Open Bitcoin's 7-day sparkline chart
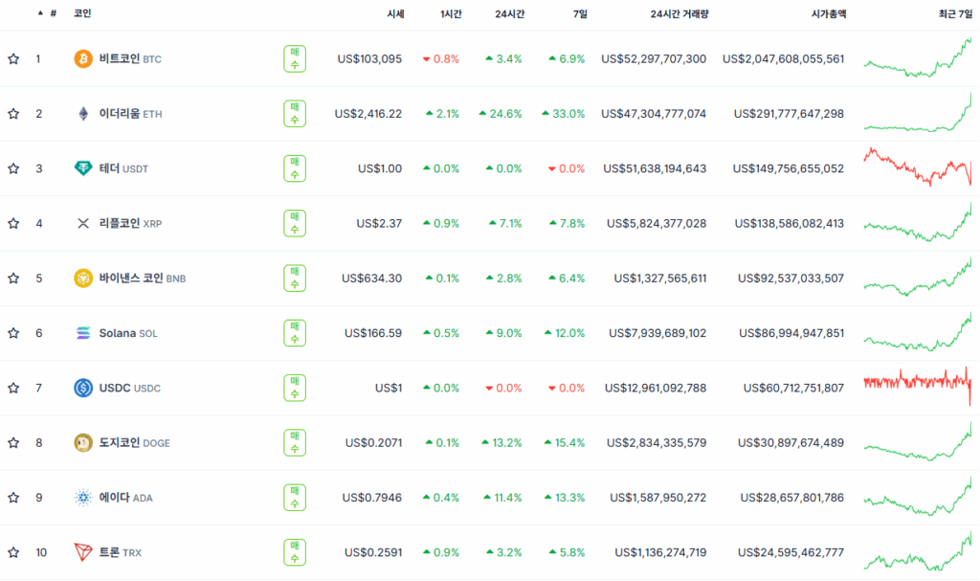Image resolution: width=980 pixels, height=581 pixels. point(918,57)
